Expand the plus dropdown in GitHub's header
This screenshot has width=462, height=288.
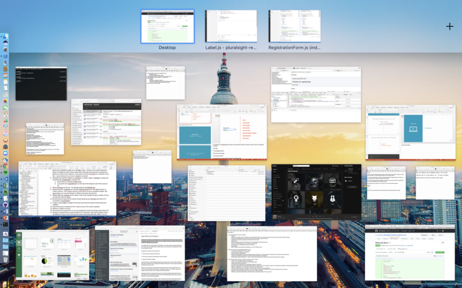(440, 231)
